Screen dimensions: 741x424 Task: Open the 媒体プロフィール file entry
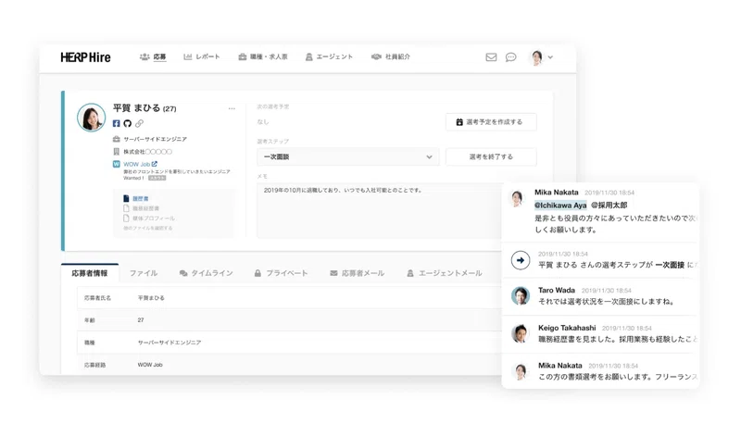[x=154, y=218]
